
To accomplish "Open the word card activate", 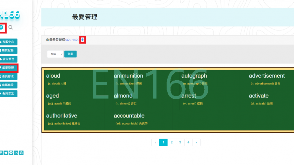I will 270,100.
